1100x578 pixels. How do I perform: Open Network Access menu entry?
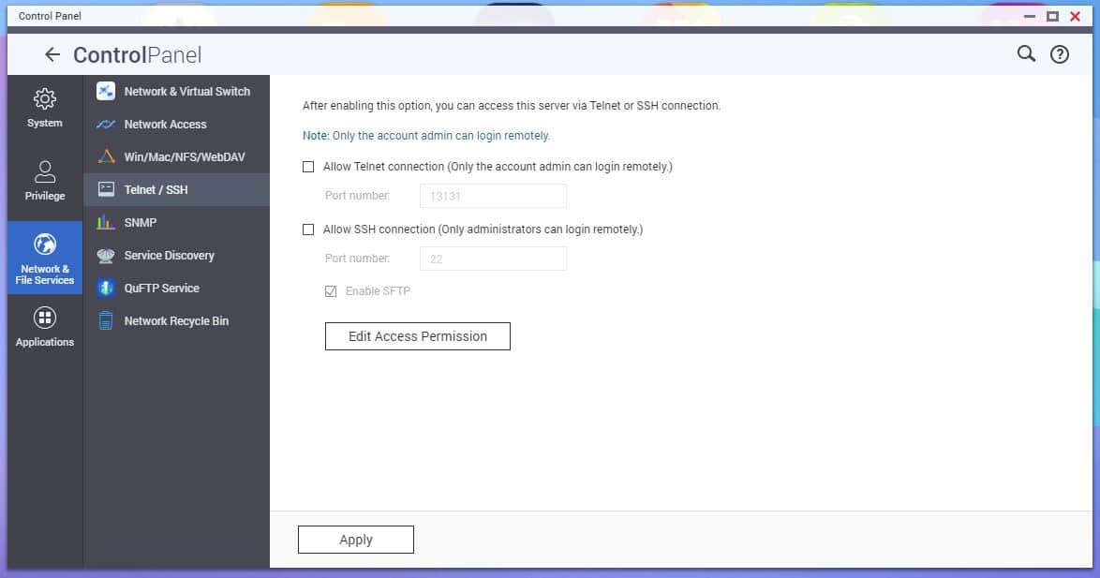point(177,125)
